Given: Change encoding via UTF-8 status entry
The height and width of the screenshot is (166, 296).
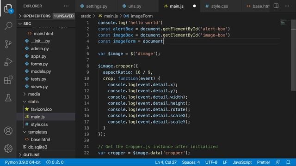Looking at the screenshot, I should 211,162.
